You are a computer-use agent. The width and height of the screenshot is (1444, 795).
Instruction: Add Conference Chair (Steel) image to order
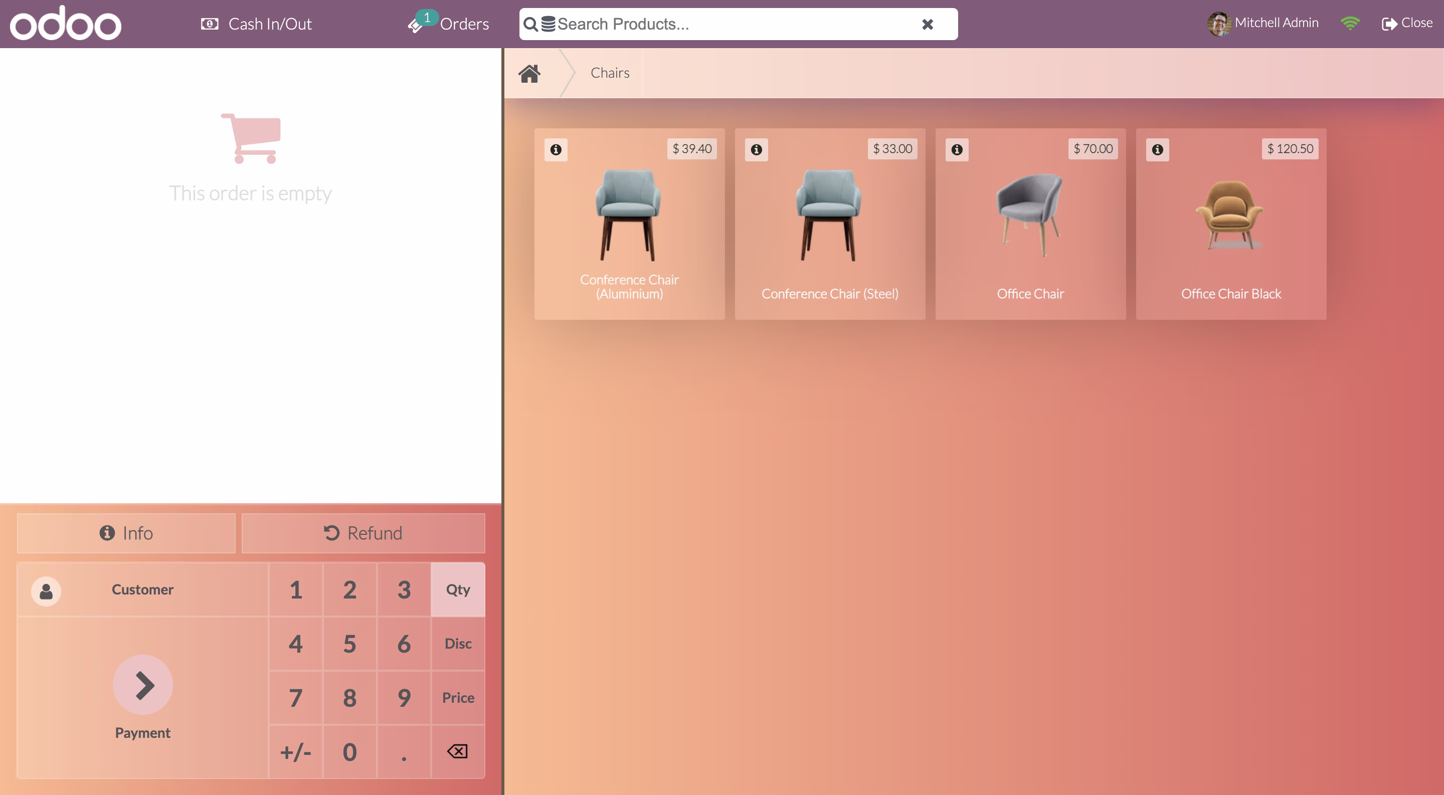click(829, 215)
